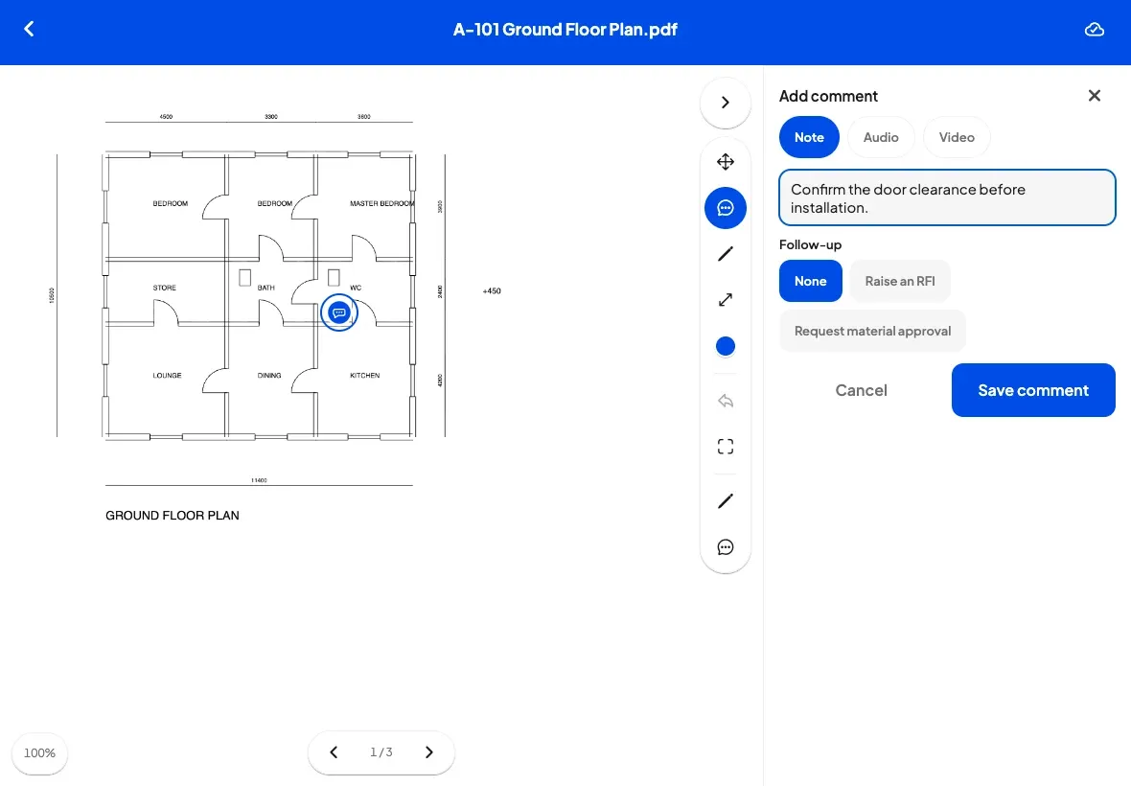Choose None as follow-up

point(811,281)
